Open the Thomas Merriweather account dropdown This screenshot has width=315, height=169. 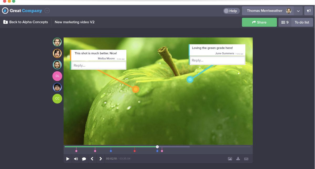[x=298, y=11]
